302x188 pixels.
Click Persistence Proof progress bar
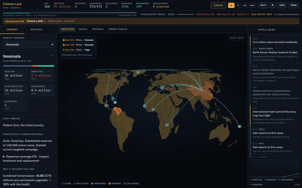click(186, 14)
